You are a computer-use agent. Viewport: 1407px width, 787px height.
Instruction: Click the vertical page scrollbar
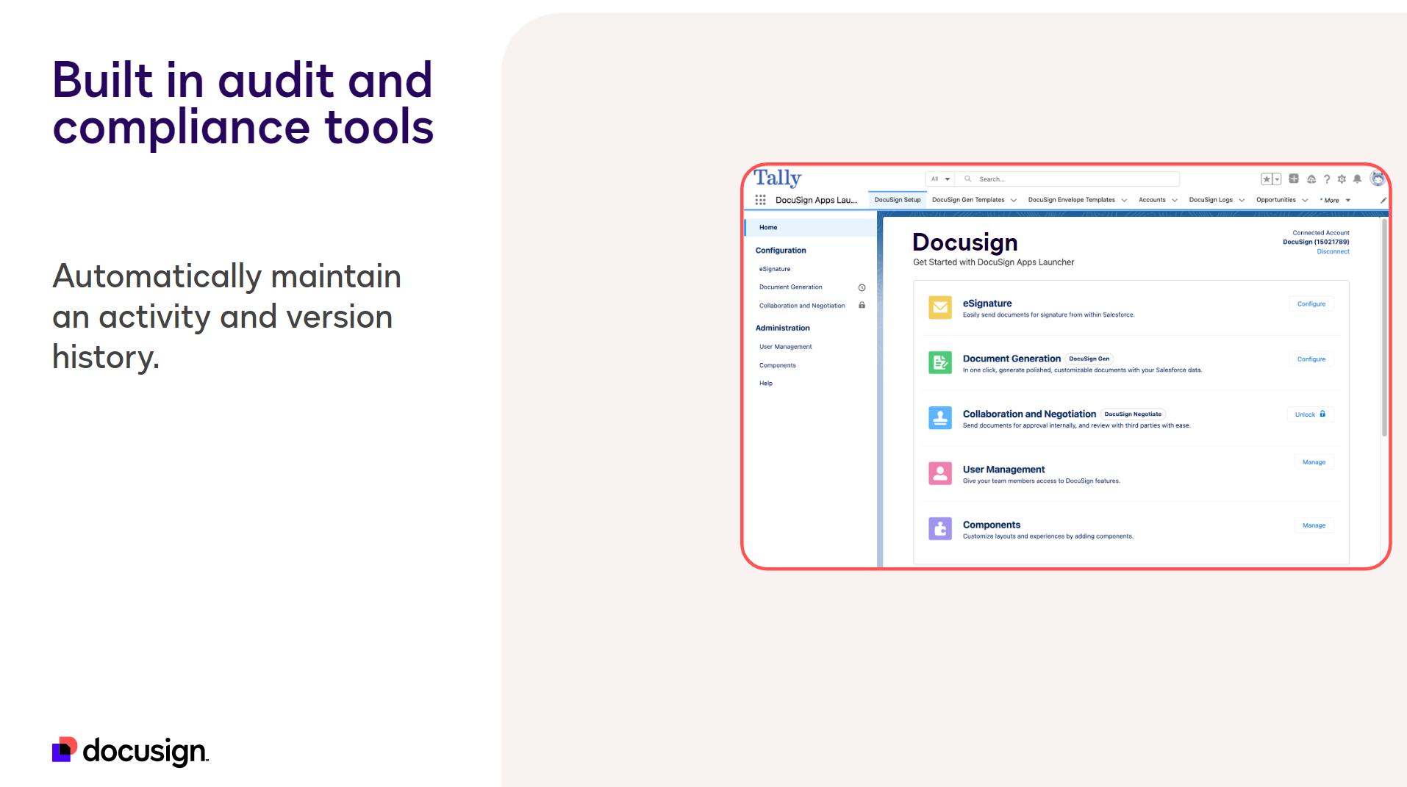pos(1384,327)
